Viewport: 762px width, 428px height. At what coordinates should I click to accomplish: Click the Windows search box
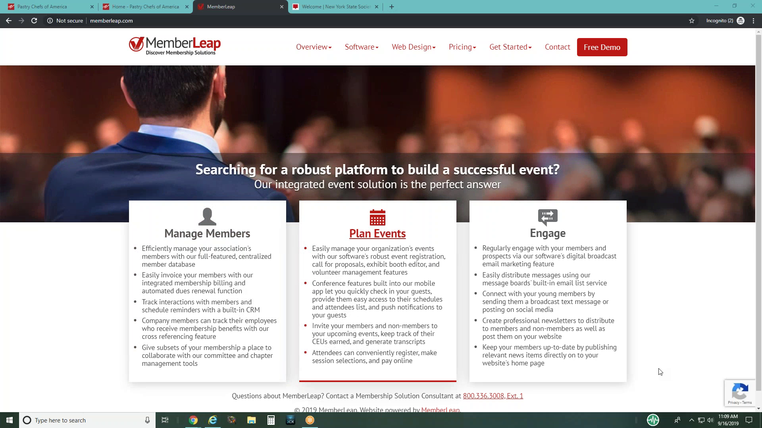pyautogui.click(x=87, y=420)
